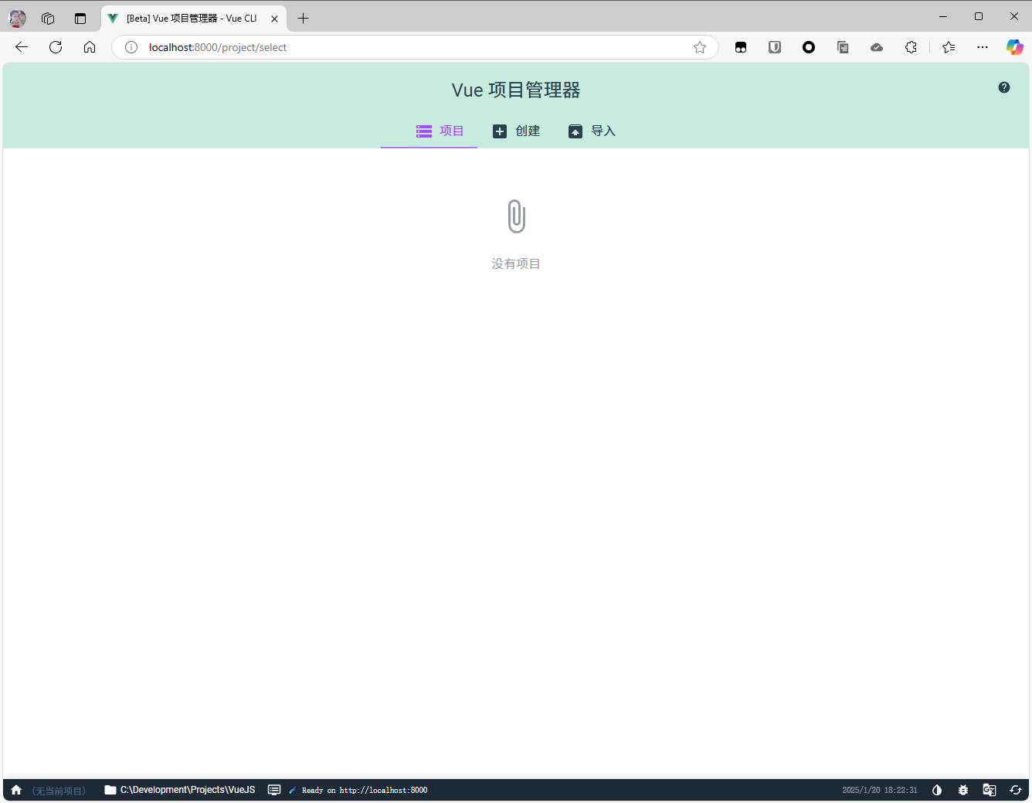Click the browser back arrow

(x=22, y=47)
